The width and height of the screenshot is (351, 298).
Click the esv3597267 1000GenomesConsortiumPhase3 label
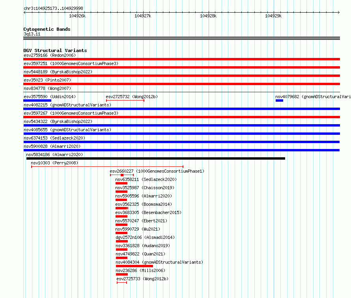71,113
